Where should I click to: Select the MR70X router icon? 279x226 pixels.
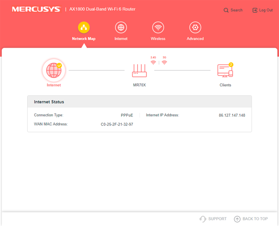(139, 70)
